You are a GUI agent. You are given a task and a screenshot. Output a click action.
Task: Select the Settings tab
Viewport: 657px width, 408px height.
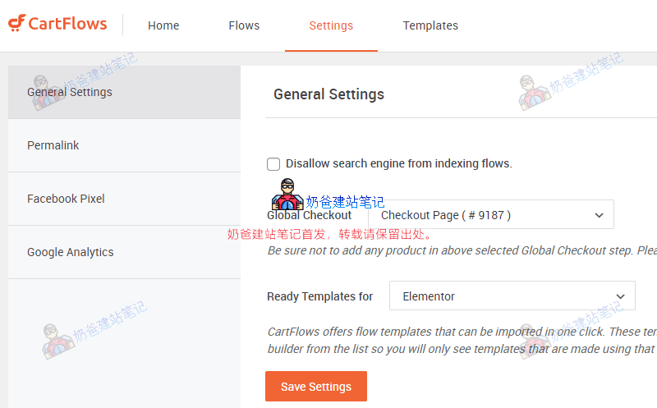point(331,25)
